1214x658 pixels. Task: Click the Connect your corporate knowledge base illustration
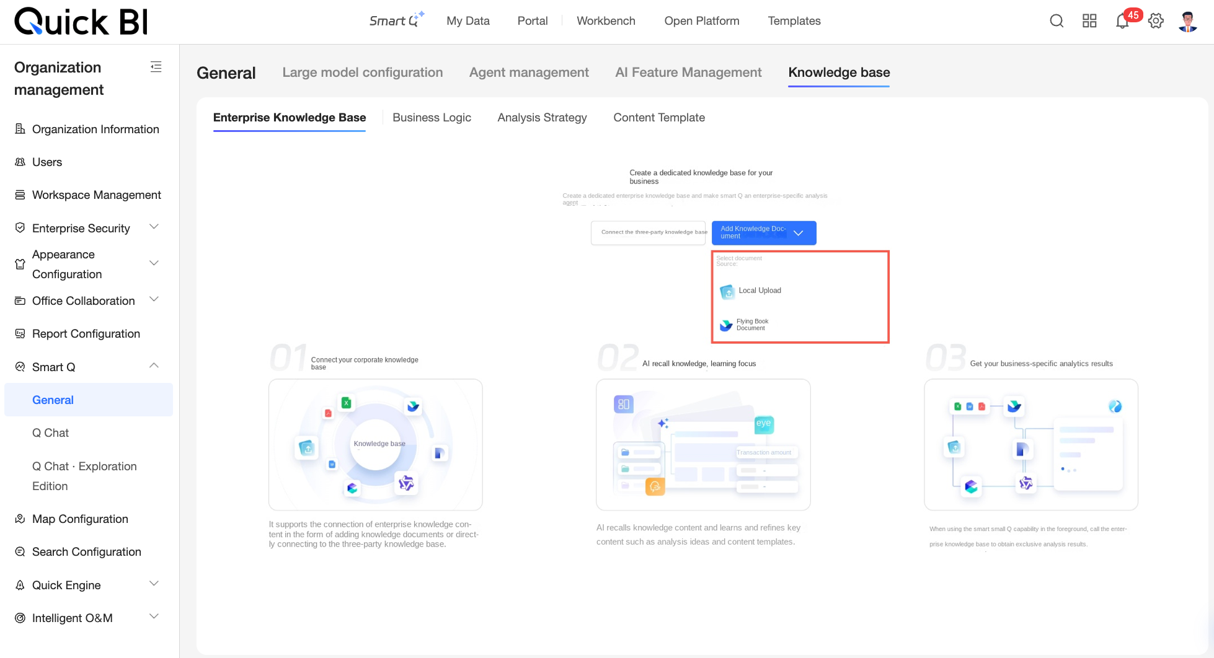376,445
